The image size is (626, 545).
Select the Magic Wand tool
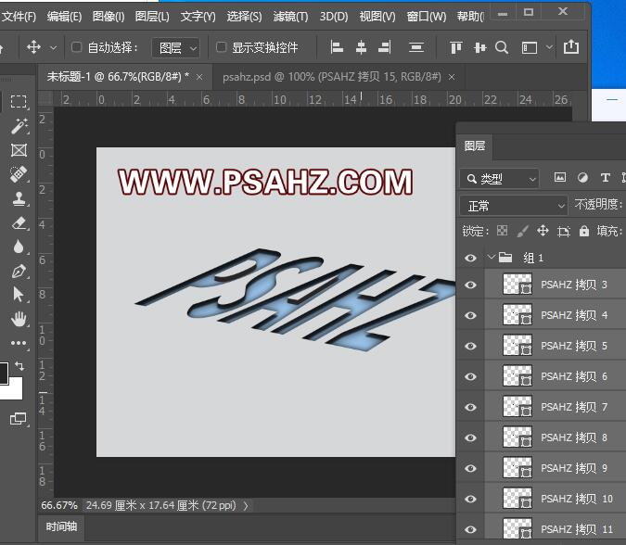(19, 126)
